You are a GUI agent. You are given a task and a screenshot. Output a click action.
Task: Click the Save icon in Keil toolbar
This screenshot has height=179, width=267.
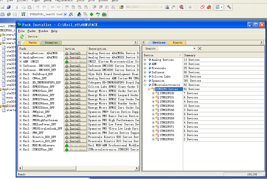click(3, 7)
